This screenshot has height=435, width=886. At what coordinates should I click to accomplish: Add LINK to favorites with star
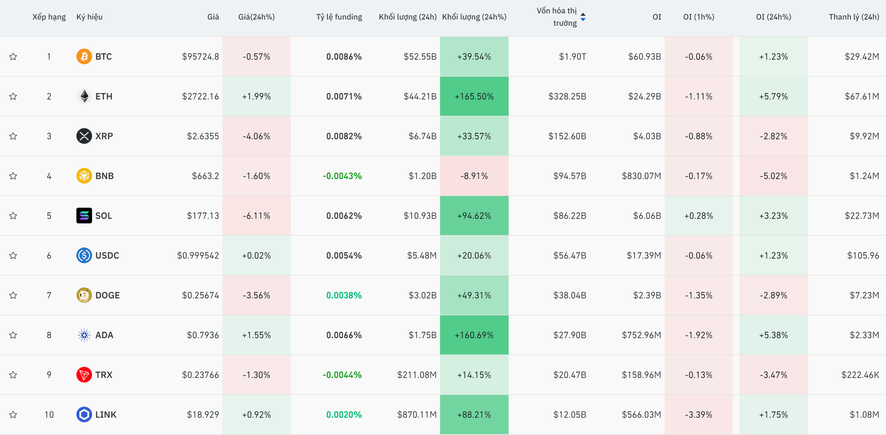coord(13,415)
